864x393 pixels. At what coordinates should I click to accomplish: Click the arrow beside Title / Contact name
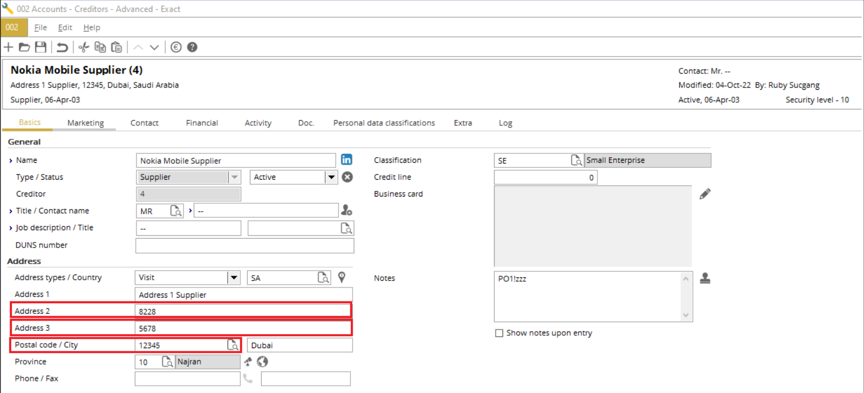11,211
